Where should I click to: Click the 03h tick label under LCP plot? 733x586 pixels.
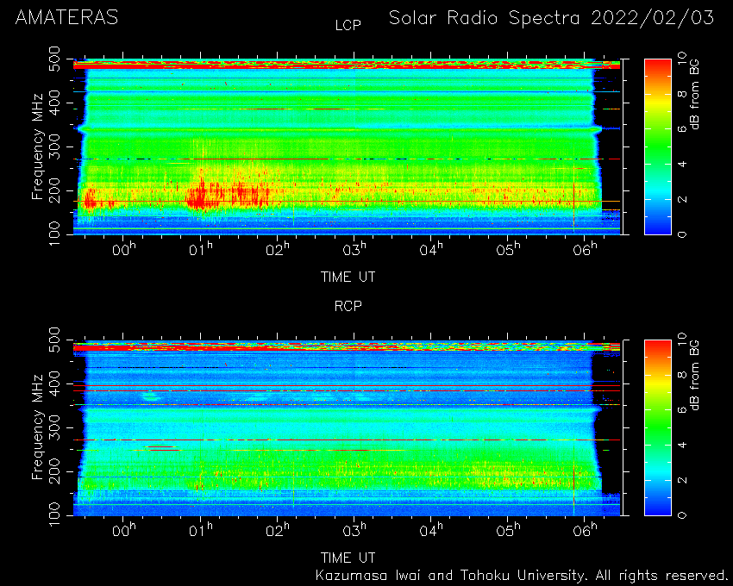(x=354, y=250)
